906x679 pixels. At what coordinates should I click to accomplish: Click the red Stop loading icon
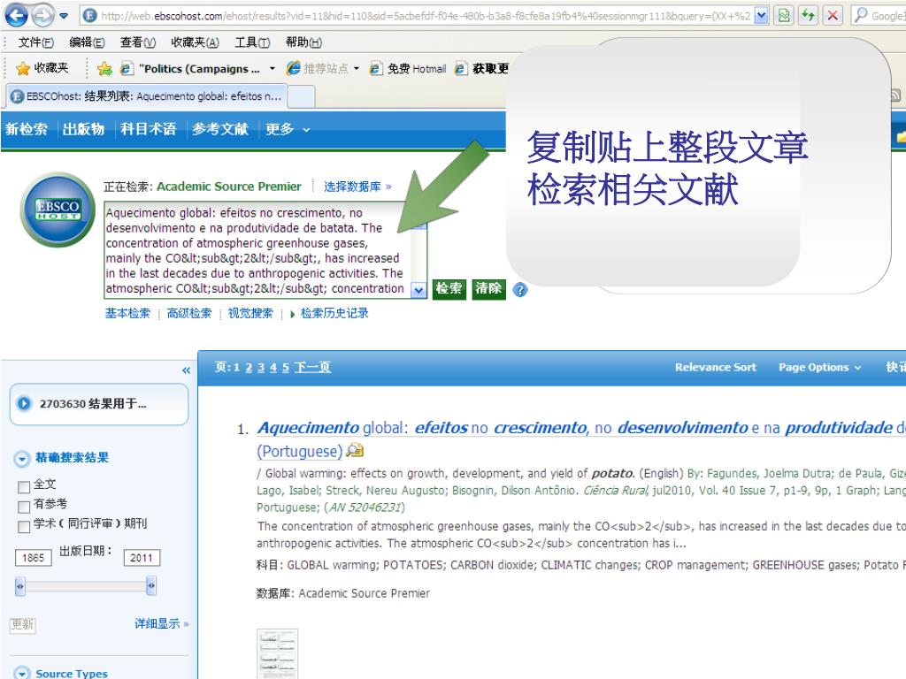click(833, 16)
